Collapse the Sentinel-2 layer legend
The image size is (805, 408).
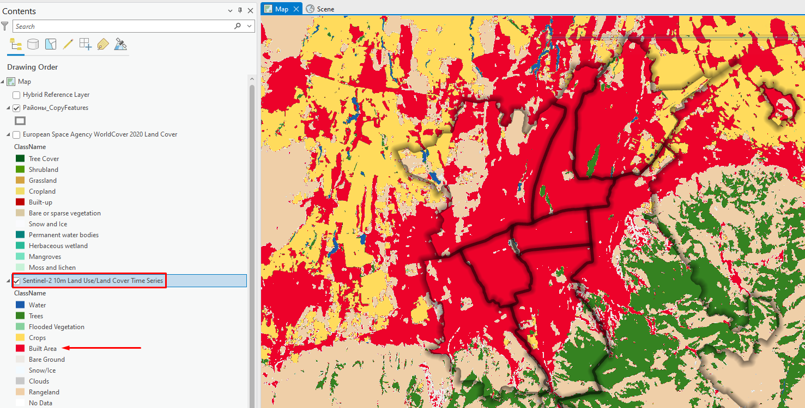coord(8,281)
